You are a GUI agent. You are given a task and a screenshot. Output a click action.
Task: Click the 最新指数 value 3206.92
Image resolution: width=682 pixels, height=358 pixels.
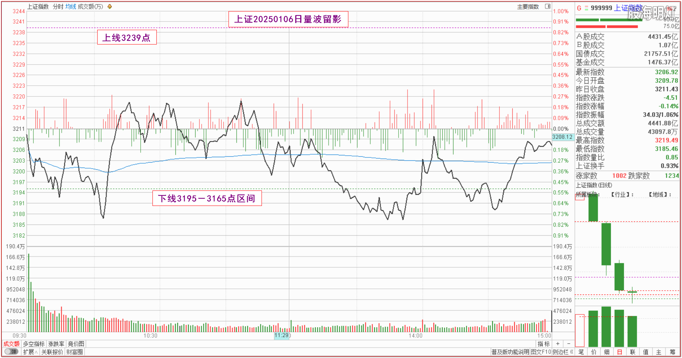tap(667, 72)
